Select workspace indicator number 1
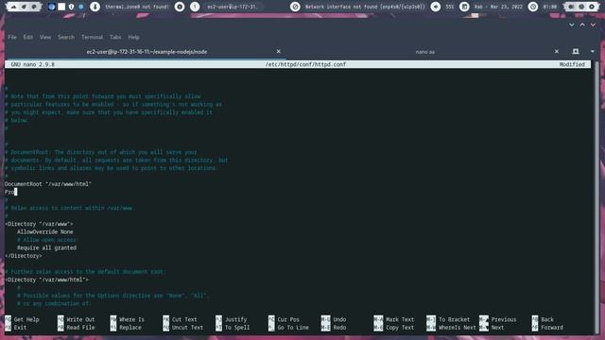 tap(195, 7)
